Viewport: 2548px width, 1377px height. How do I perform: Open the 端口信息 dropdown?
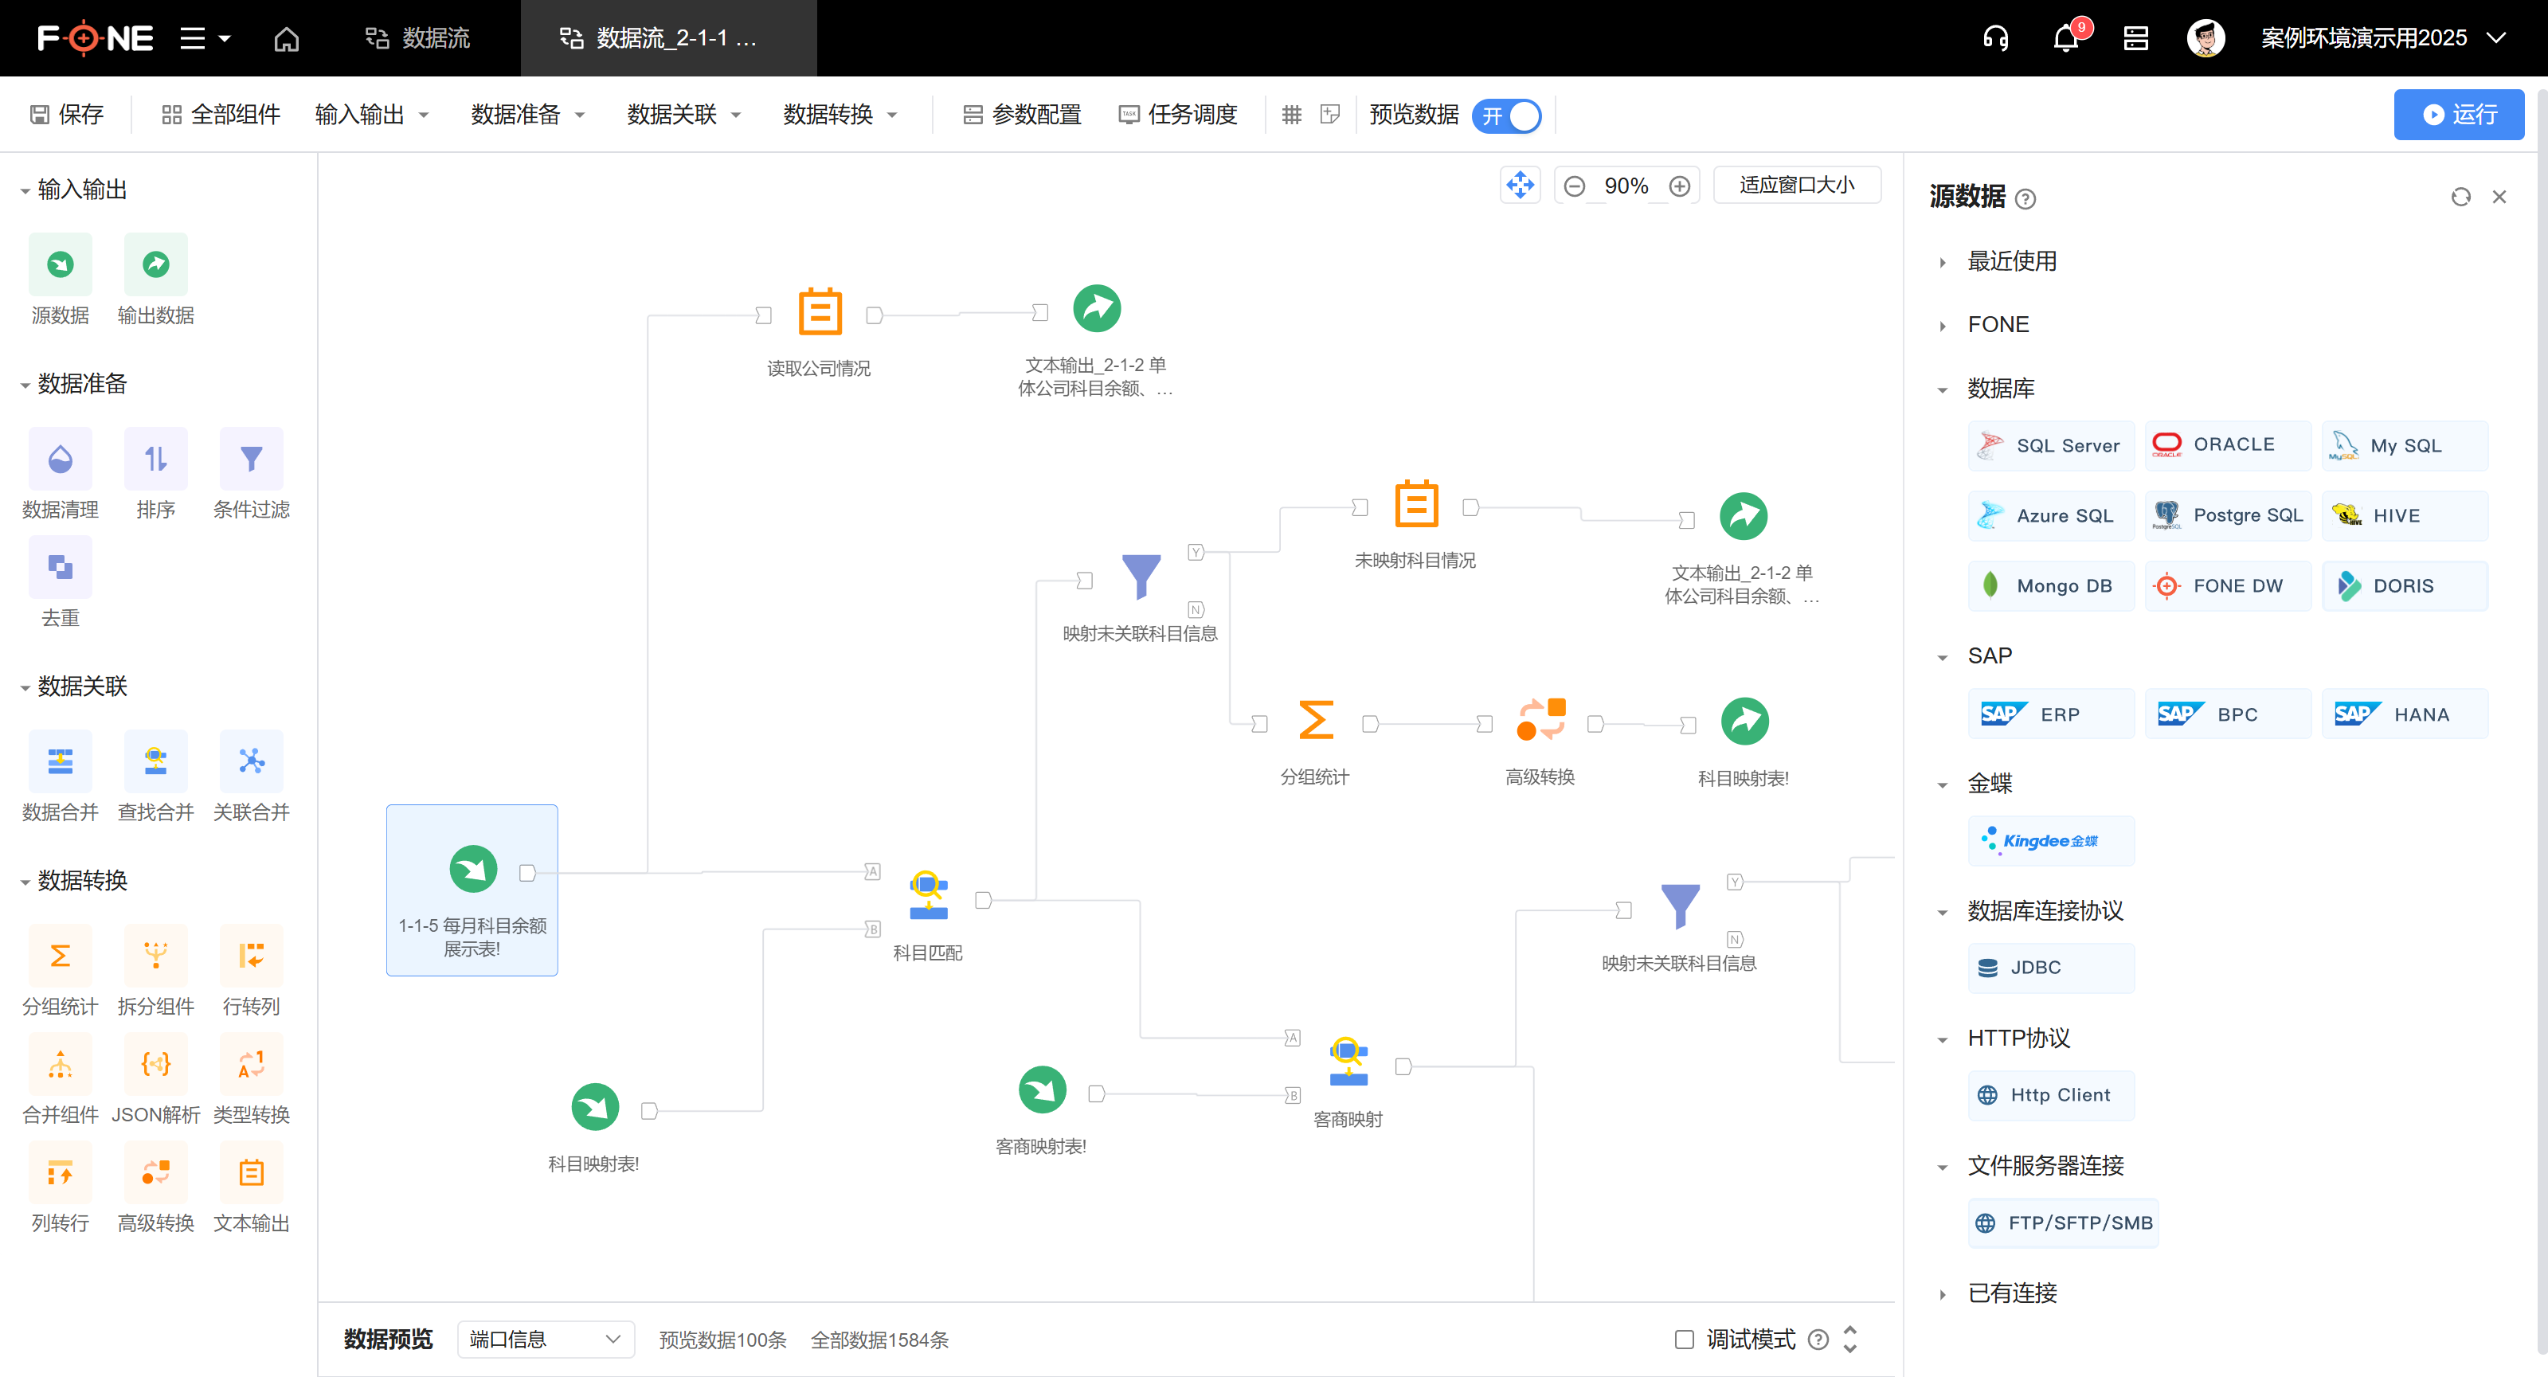click(x=545, y=1340)
